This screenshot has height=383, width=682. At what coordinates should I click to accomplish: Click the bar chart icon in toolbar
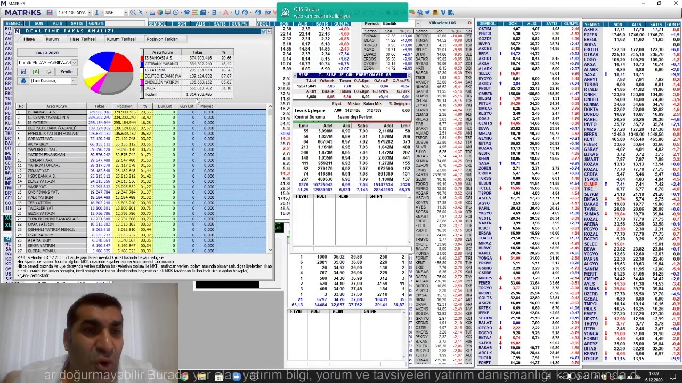click(152, 12)
